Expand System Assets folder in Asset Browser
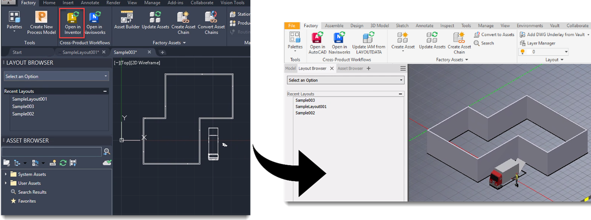Image resolution: width=591 pixels, height=220 pixels. (5, 175)
